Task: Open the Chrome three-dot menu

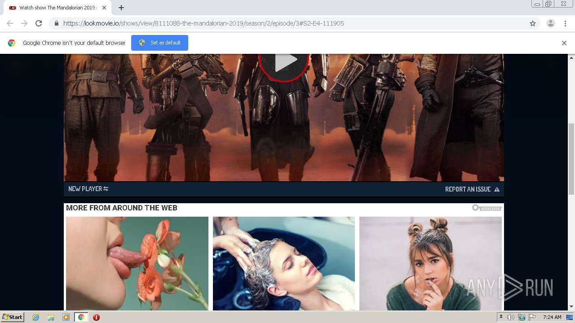Action: (565, 23)
